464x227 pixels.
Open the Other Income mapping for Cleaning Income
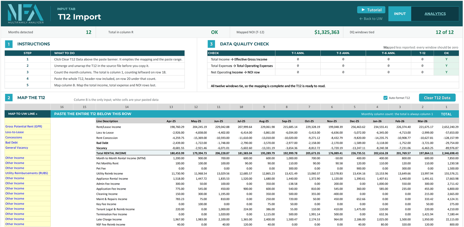point(28,193)
